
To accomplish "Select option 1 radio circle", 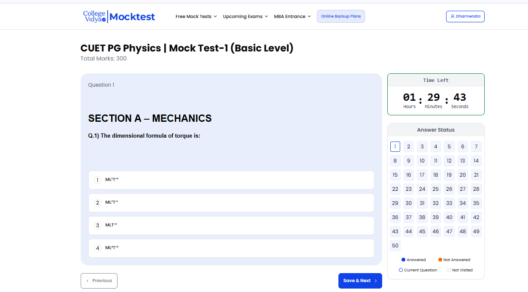I will 97,180.
